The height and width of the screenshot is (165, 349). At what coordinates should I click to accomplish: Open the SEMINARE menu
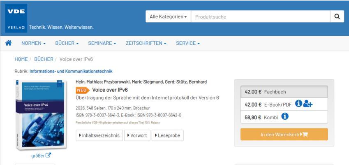pyautogui.click(x=102, y=43)
